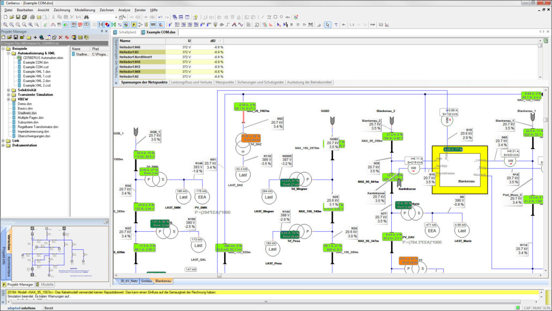The image size is (552, 311).
Task: Switch to Leistungsfluss und Verluste tab
Action: pyautogui.click(x=191, y=82)
